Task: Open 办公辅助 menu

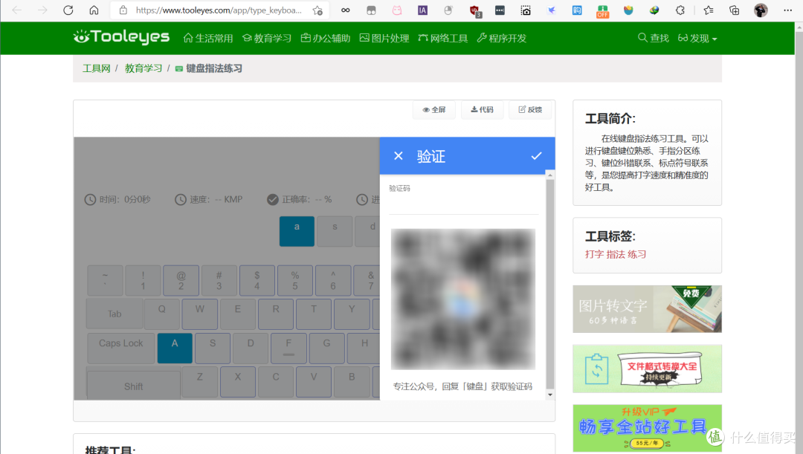Action: click(326, 39)
